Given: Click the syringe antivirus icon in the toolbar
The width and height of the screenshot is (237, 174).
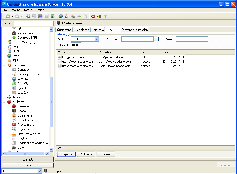Looking at the screenshot, I should (99, 16).
